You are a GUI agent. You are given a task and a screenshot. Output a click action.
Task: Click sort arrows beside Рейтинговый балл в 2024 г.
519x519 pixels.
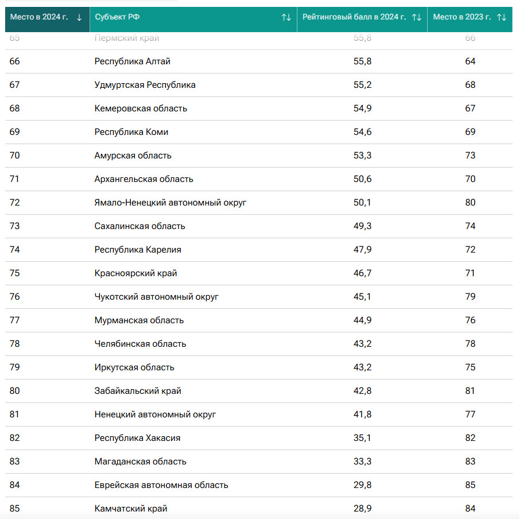coord(417,17)
